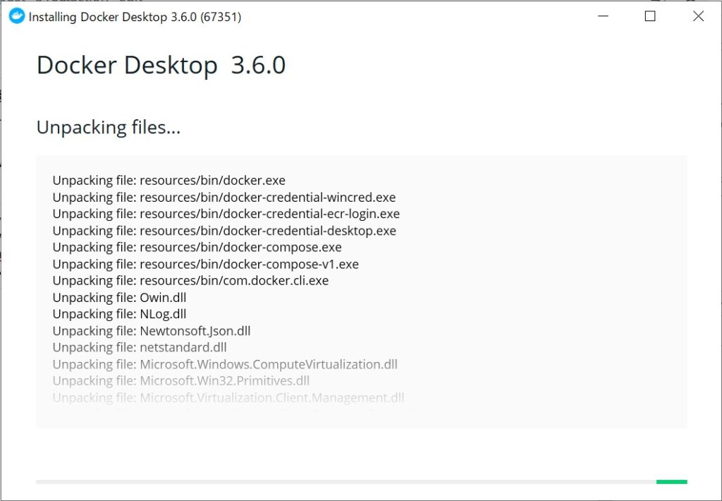
Task: Minimize the Docker Desktop installer window
Action: point(604,17)
